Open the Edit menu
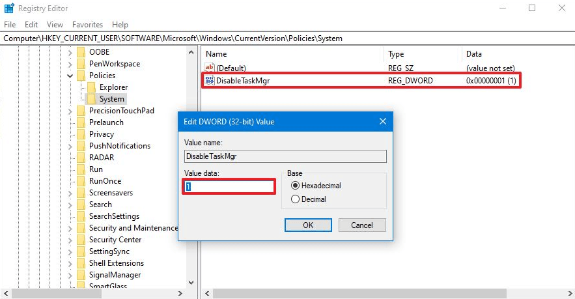Screen dimensions: 575x299 pos(31,25)
